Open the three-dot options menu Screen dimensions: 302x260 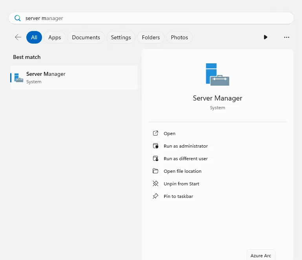tap(287, 37)
